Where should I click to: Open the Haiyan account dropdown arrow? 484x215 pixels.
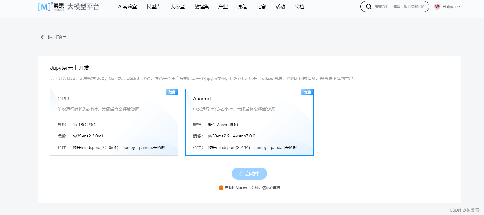click(459, 7)
